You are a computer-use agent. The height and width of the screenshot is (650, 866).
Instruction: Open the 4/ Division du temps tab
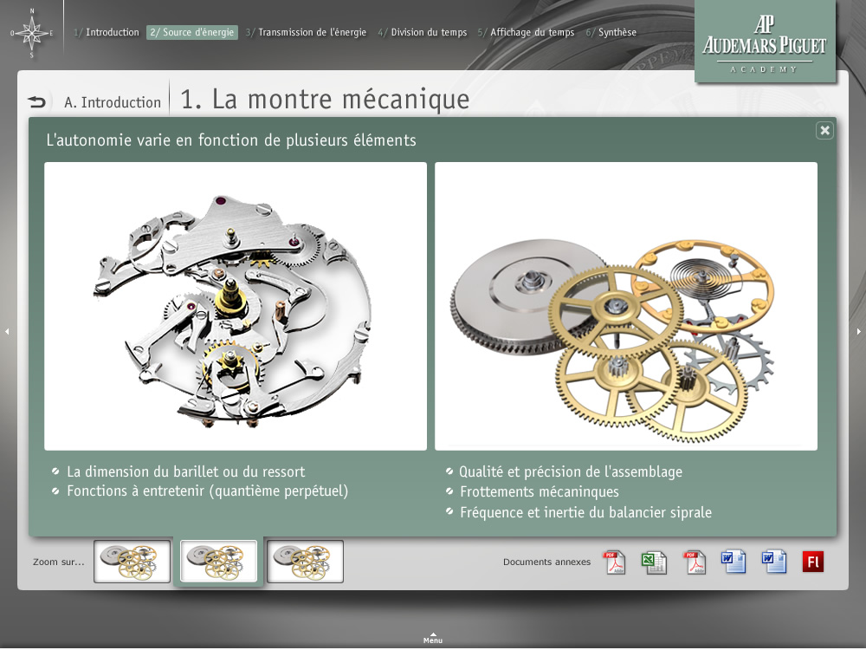tap(423, 33)
